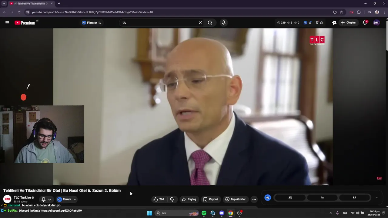Open the white star-shaped AI icon in the header
Image resolution: width=388 pixels, height=218 pixels.
coord(334,23)
